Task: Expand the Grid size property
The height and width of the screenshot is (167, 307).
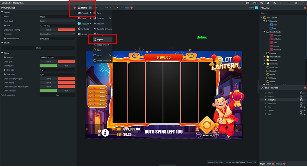Action: 5,70
